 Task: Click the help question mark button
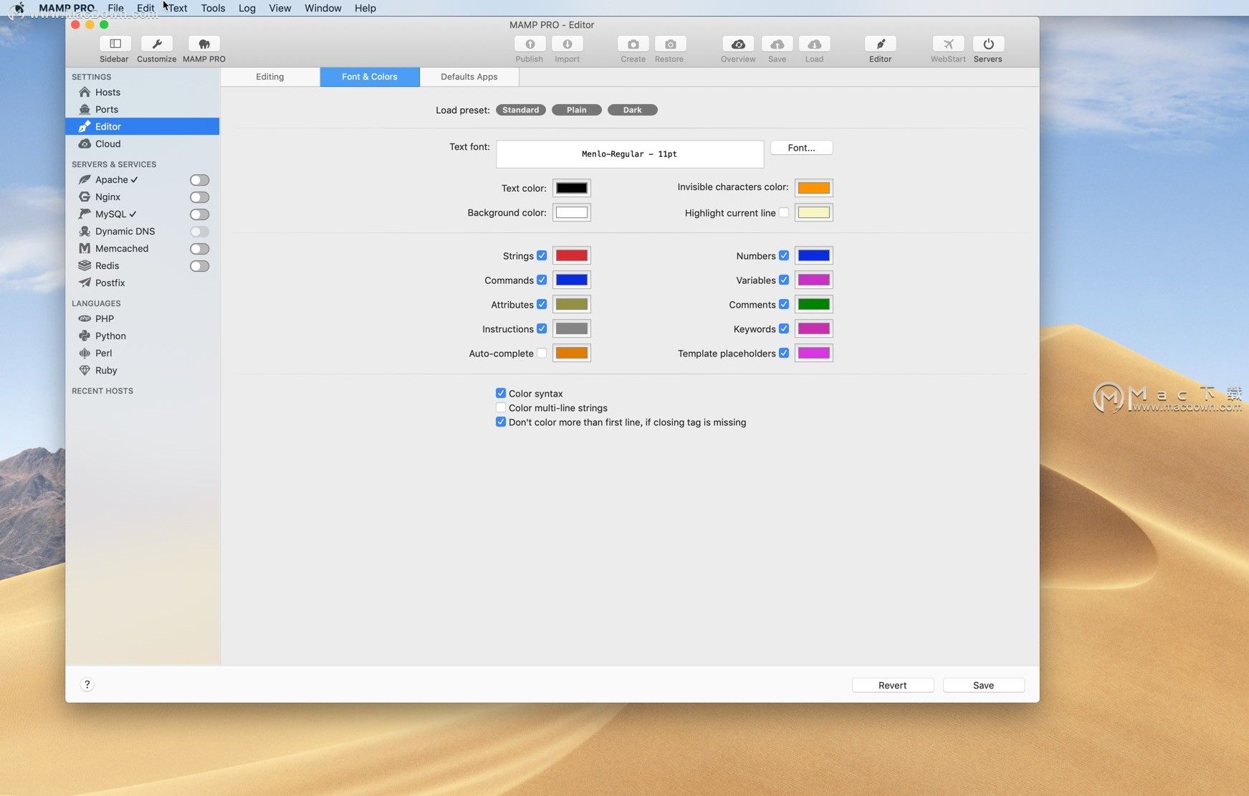87,684
